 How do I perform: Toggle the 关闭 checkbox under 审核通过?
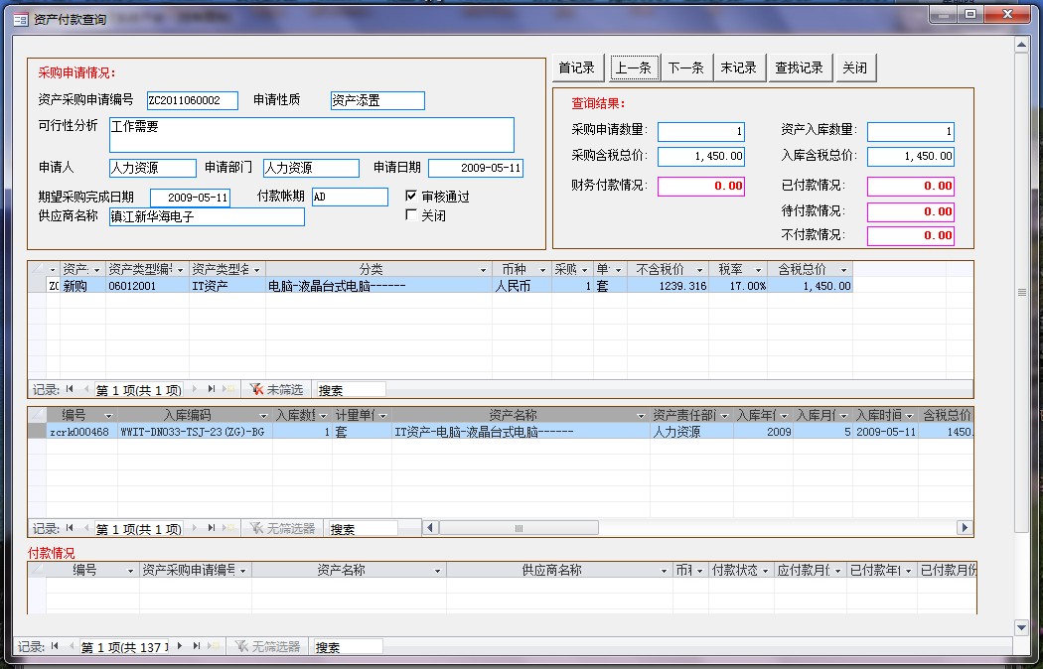pyautogui.click(x=411, y=214)
